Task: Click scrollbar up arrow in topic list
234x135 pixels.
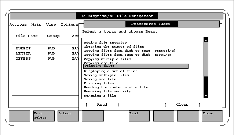Action: click(x=206, y=40)
